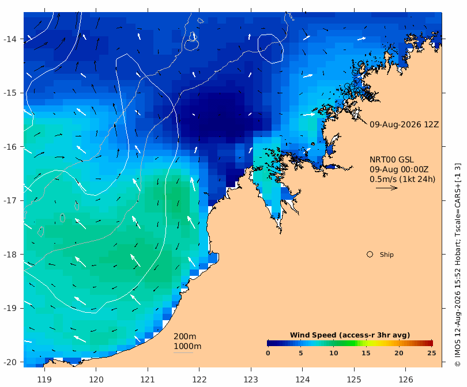Click the Wind Speed colorbar title
This screenshot has width=467, height=387.
tap(350, 335)
